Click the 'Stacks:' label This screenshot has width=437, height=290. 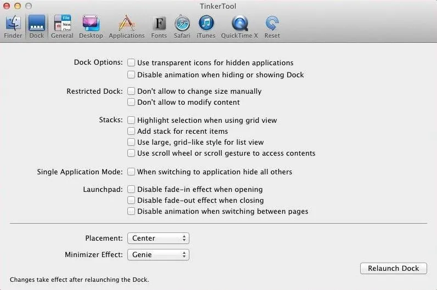(111, 120)
